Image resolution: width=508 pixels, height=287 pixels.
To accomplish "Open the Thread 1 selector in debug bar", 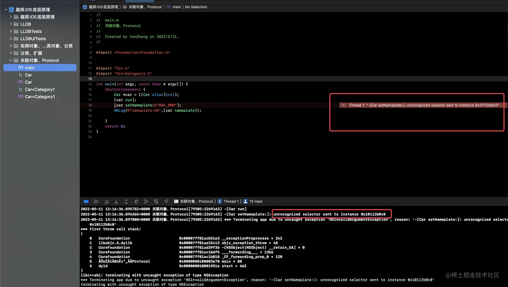I will 228,201.
